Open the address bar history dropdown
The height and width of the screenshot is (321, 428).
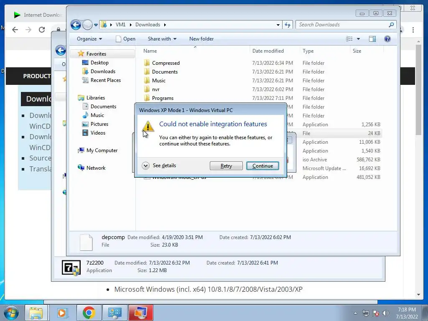click(278, 25)
